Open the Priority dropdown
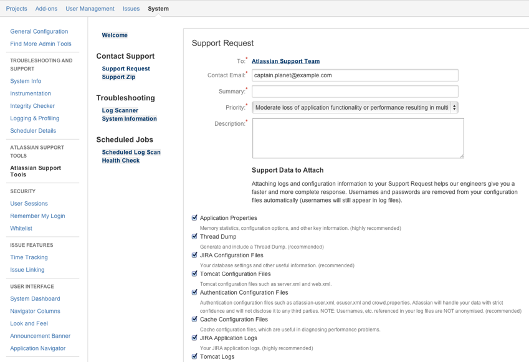The width and height of the screenshot is (529, 362). click(355, 108)
